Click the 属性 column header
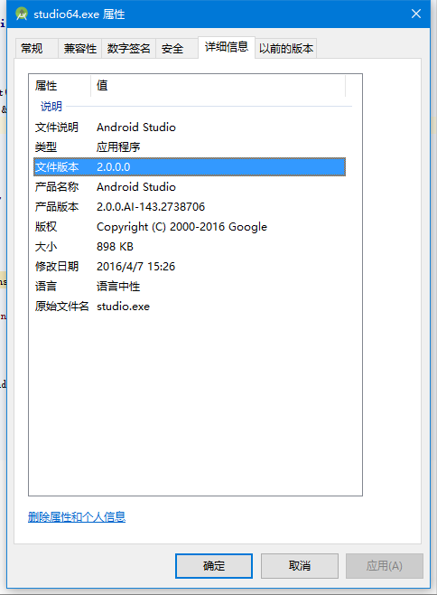Screen dimensions: 437x595 (60, 86)
